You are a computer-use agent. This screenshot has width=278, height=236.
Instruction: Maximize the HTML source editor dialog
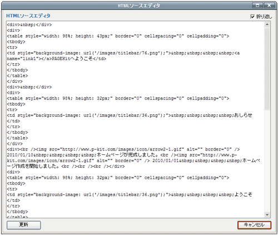tap(257, 6)
